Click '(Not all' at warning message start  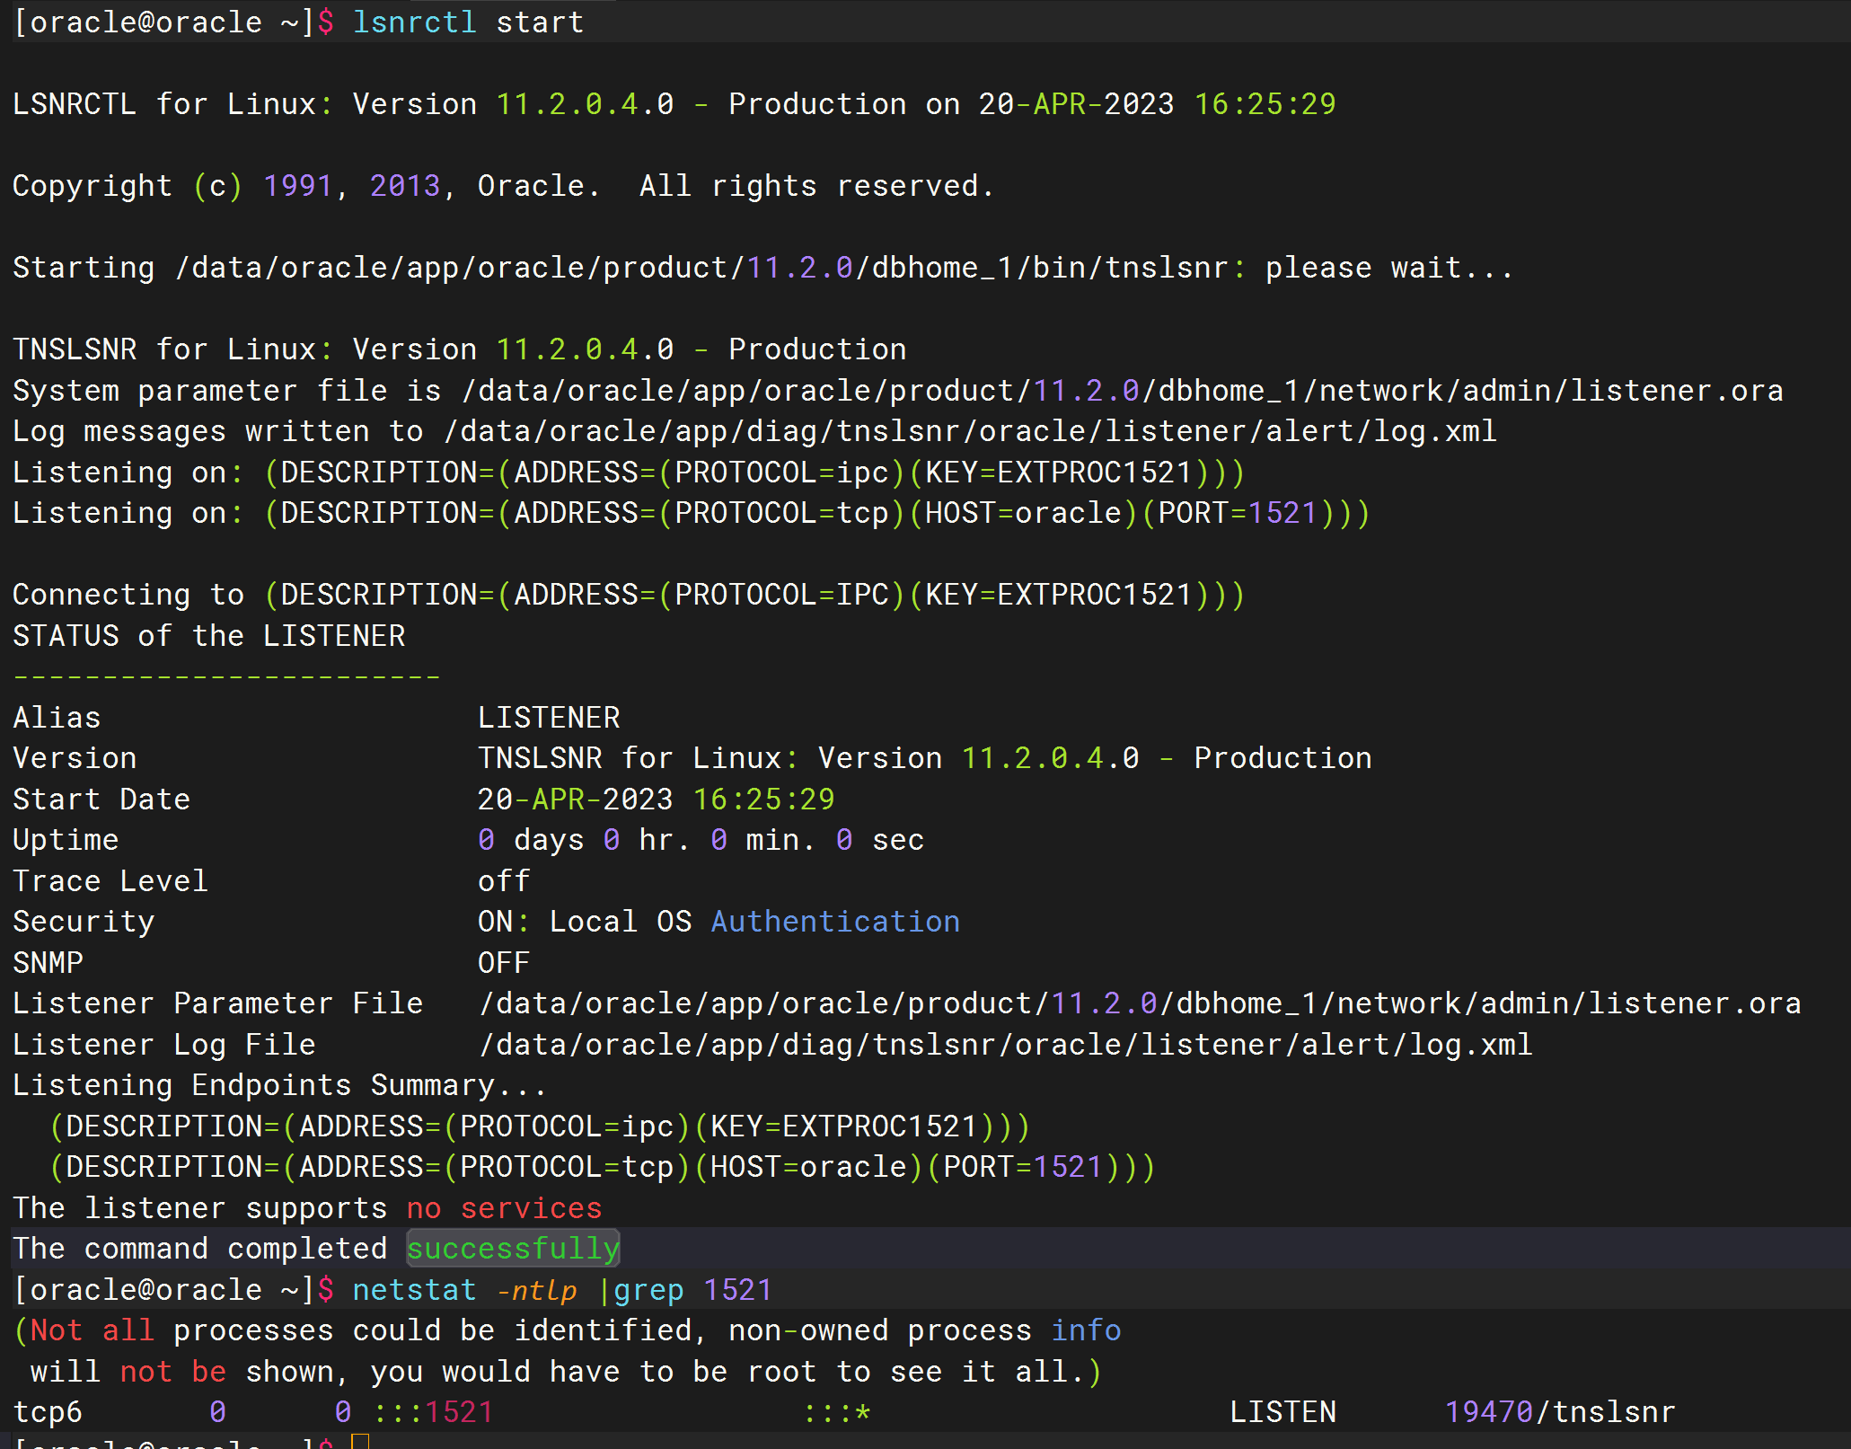pos(84,1330)
